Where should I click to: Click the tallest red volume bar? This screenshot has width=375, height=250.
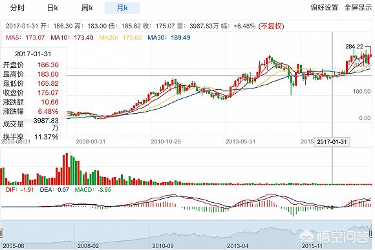[x=67, y=169]
